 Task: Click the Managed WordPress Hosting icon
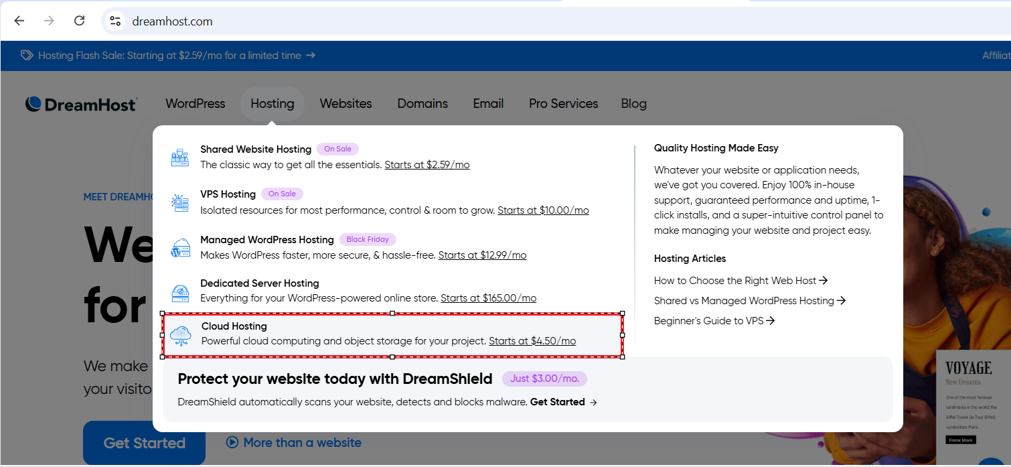point(180,248)
